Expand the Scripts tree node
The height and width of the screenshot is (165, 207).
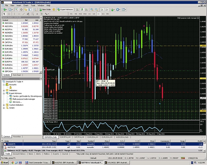tap(4, 108)
